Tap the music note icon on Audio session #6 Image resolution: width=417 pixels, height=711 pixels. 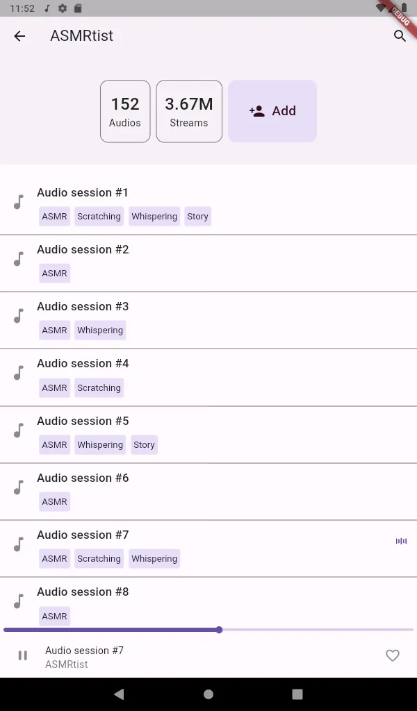coord(18,487)
